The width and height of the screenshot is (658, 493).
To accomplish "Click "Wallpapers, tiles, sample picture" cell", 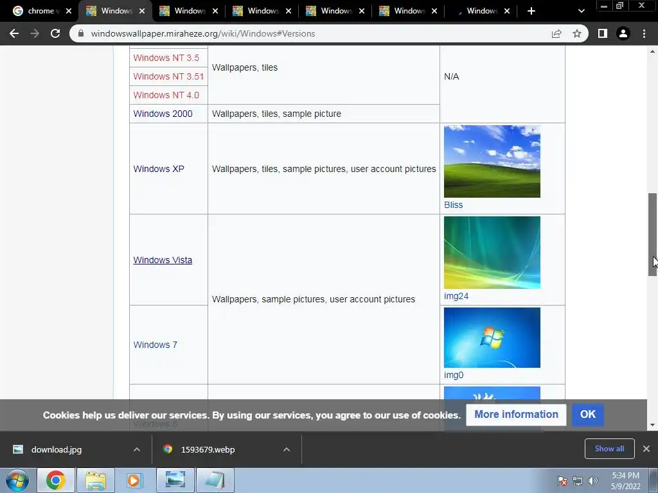I will coord(324,114).
